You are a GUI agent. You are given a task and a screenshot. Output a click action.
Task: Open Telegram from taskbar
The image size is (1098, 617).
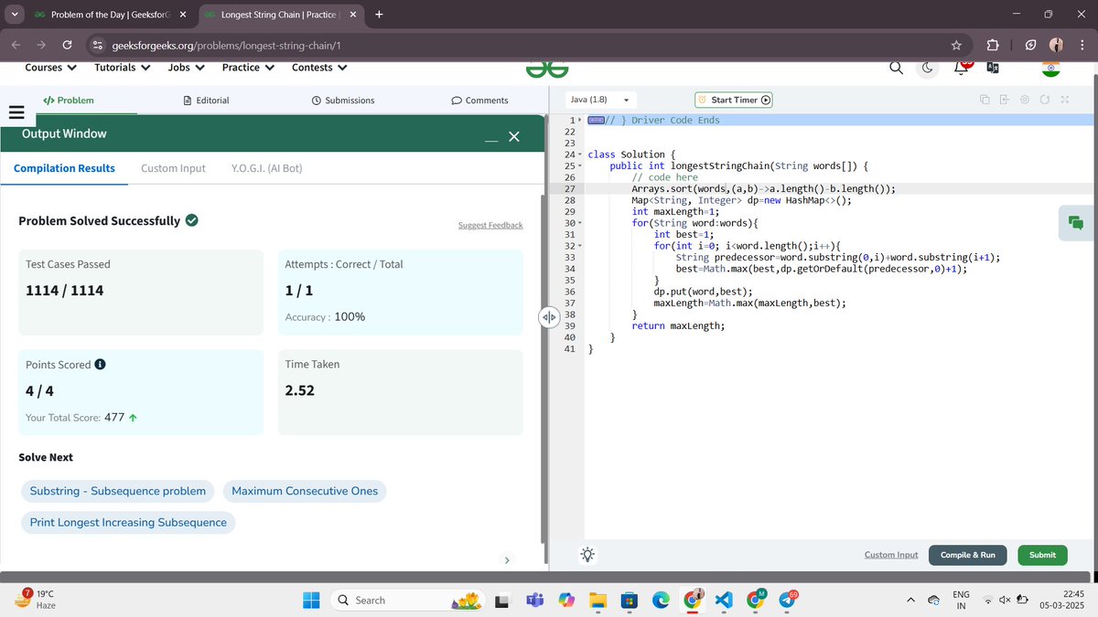(787, 601)
